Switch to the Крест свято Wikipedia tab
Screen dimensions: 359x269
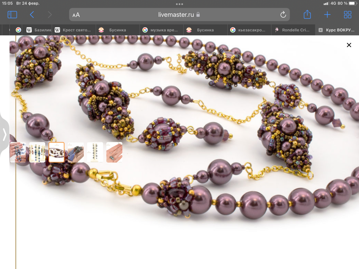(x=73, y=30)
